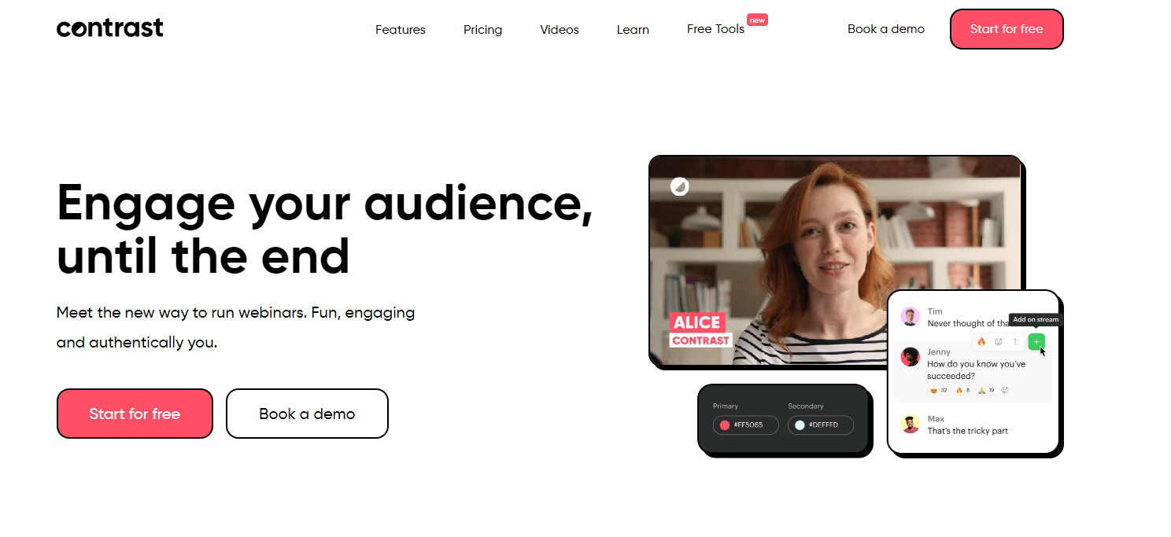
Task: Click Book a demo in the header
Action: tap(886, 29)
